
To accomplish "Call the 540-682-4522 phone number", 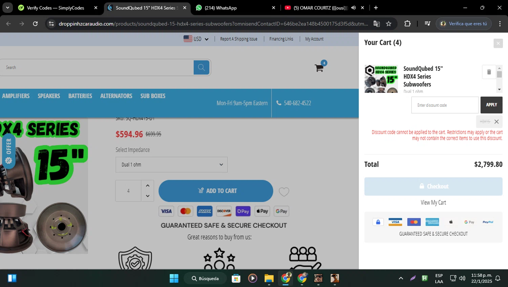I will 294,103.
